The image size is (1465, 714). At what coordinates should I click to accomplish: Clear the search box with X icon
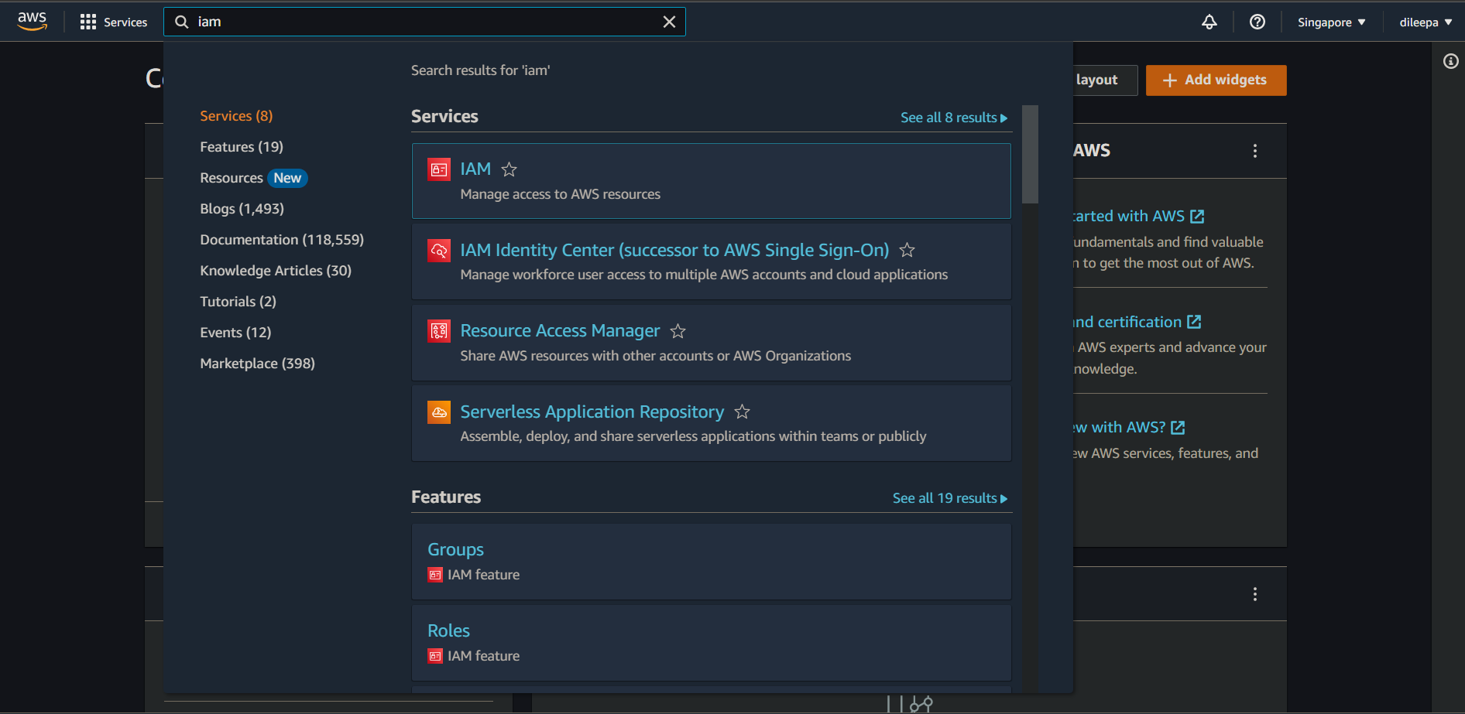click(669, 22)
